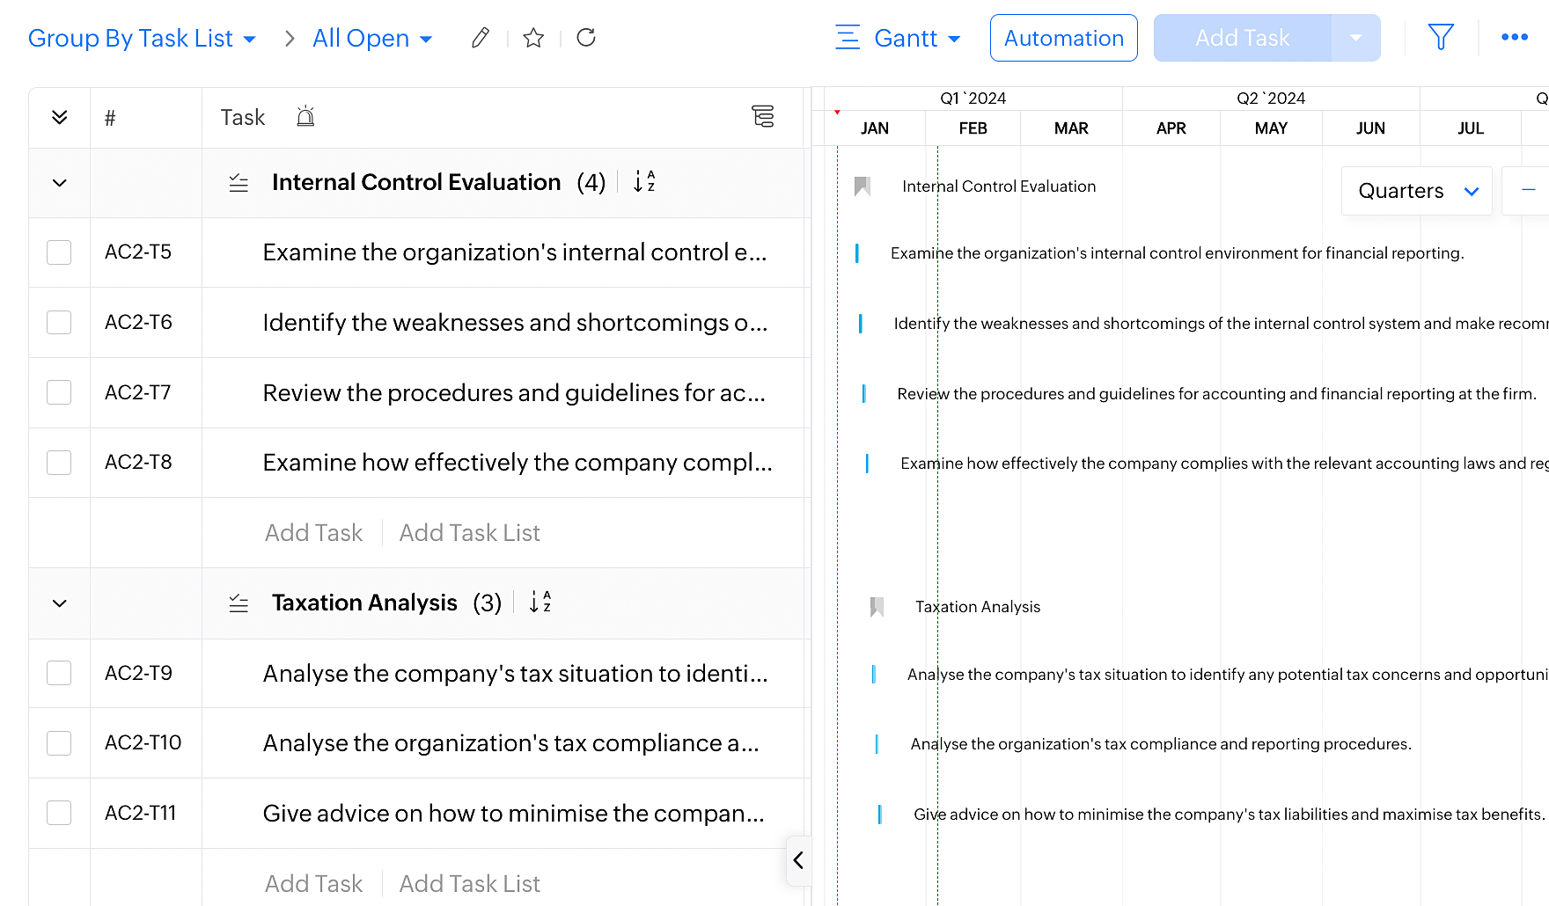The image size is (1549, 906).
Task: Mark view as favorite with star icon
Action: point(533,38)
